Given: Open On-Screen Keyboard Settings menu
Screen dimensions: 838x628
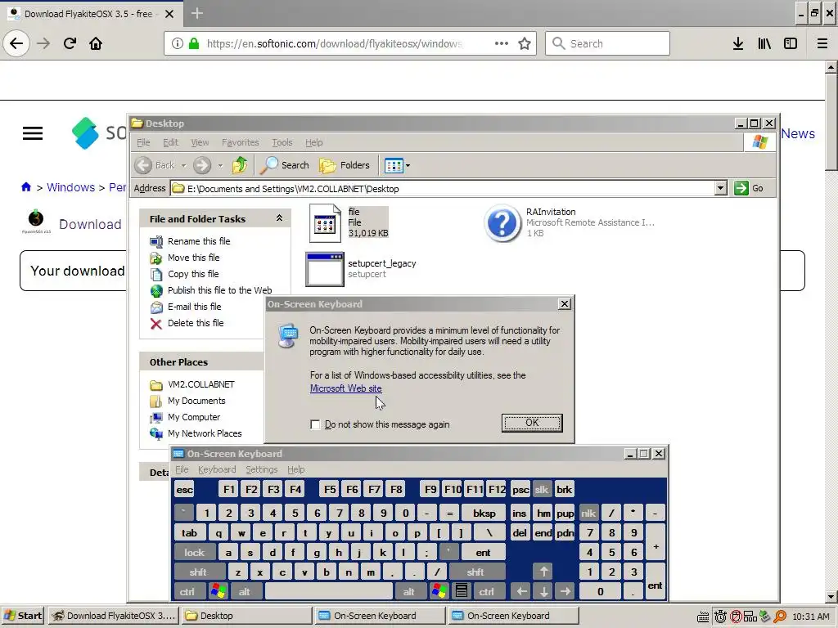Looking at the screenshot, I should 261,470.
